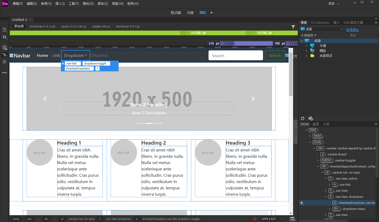Screen dimensions: 379x222
Task: Click the Search input field in navbar
Action: pos(236,55)
